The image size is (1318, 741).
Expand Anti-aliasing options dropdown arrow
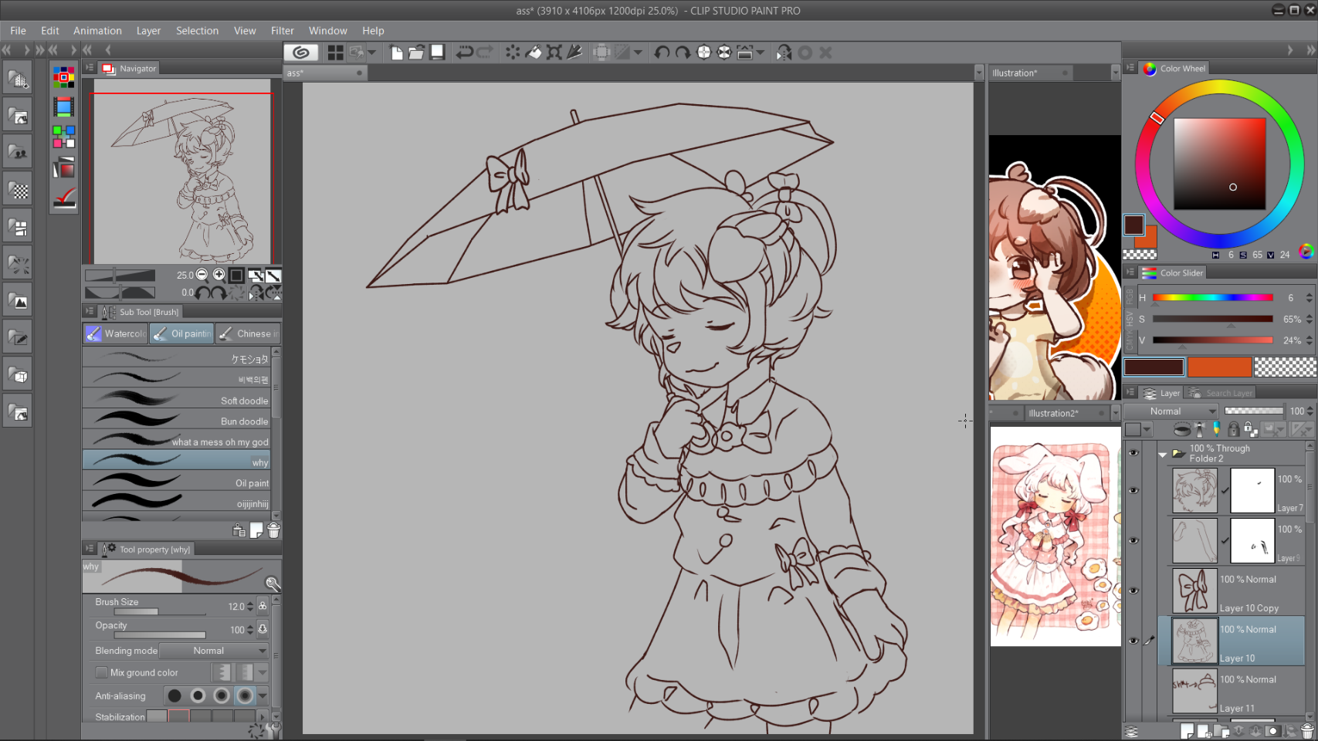[x=263, y=695]
